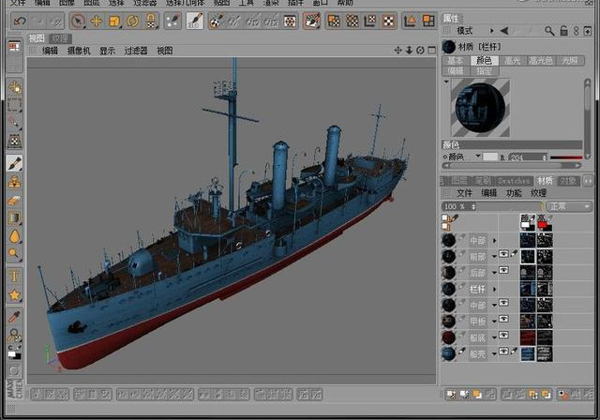Toggle visibility eye of 甲板 material
The image size is (600, 420).
click(503, 319)
